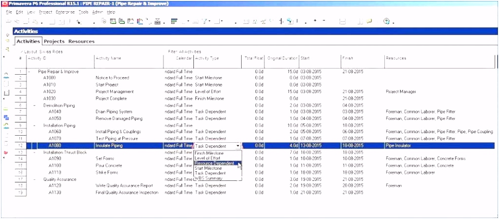Click the Finish column header
Viewport: 499px width, 219px height.
[x=362, y=61]
